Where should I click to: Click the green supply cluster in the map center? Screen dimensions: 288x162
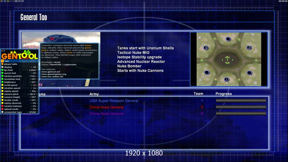pos(227,60)
